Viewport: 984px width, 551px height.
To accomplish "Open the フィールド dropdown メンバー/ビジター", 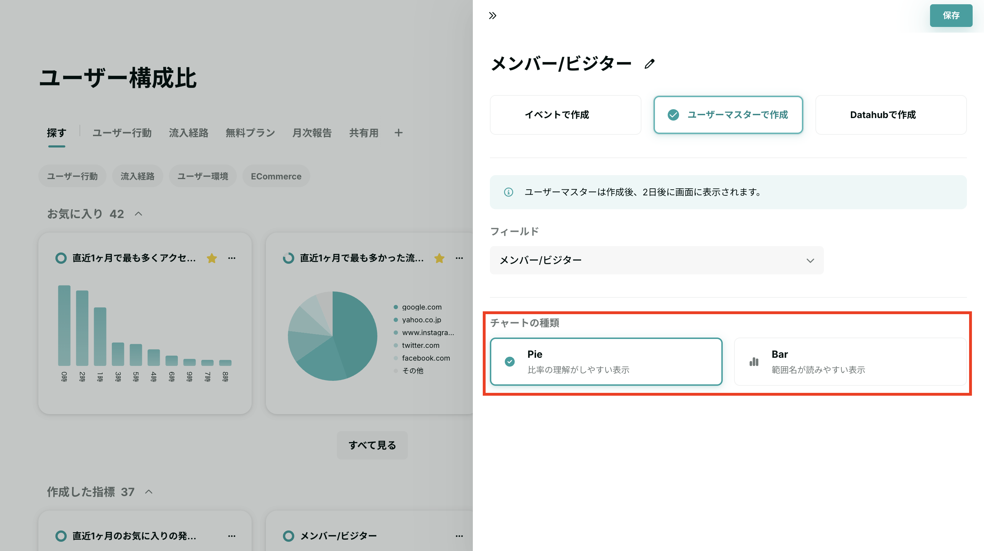I will [657, 260].
